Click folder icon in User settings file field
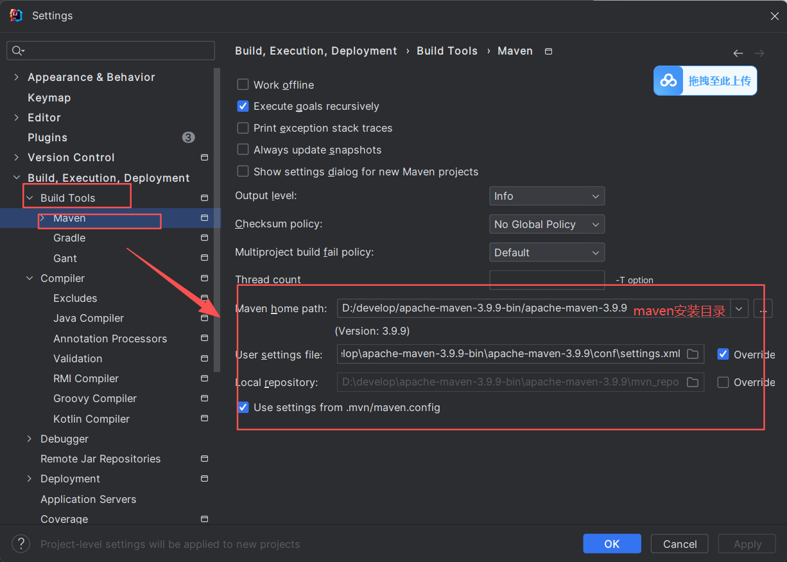Viewport: 787px width, 562px height. coord(693,354)
